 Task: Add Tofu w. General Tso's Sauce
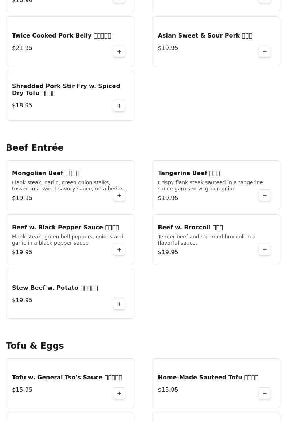click(x=119, y=394)
